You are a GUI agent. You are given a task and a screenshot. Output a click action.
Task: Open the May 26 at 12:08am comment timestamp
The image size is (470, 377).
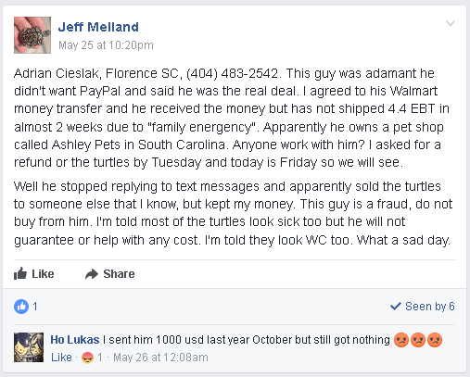160,358
